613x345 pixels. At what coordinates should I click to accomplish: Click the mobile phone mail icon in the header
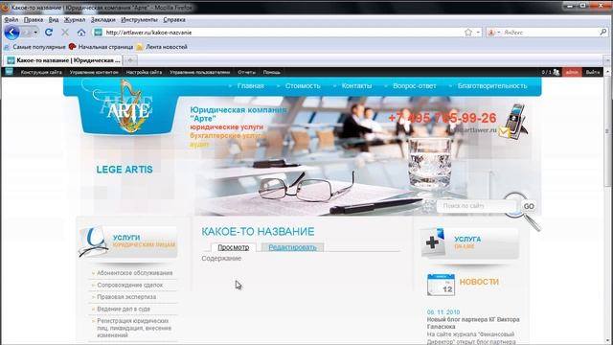click(x=514, y=122)
